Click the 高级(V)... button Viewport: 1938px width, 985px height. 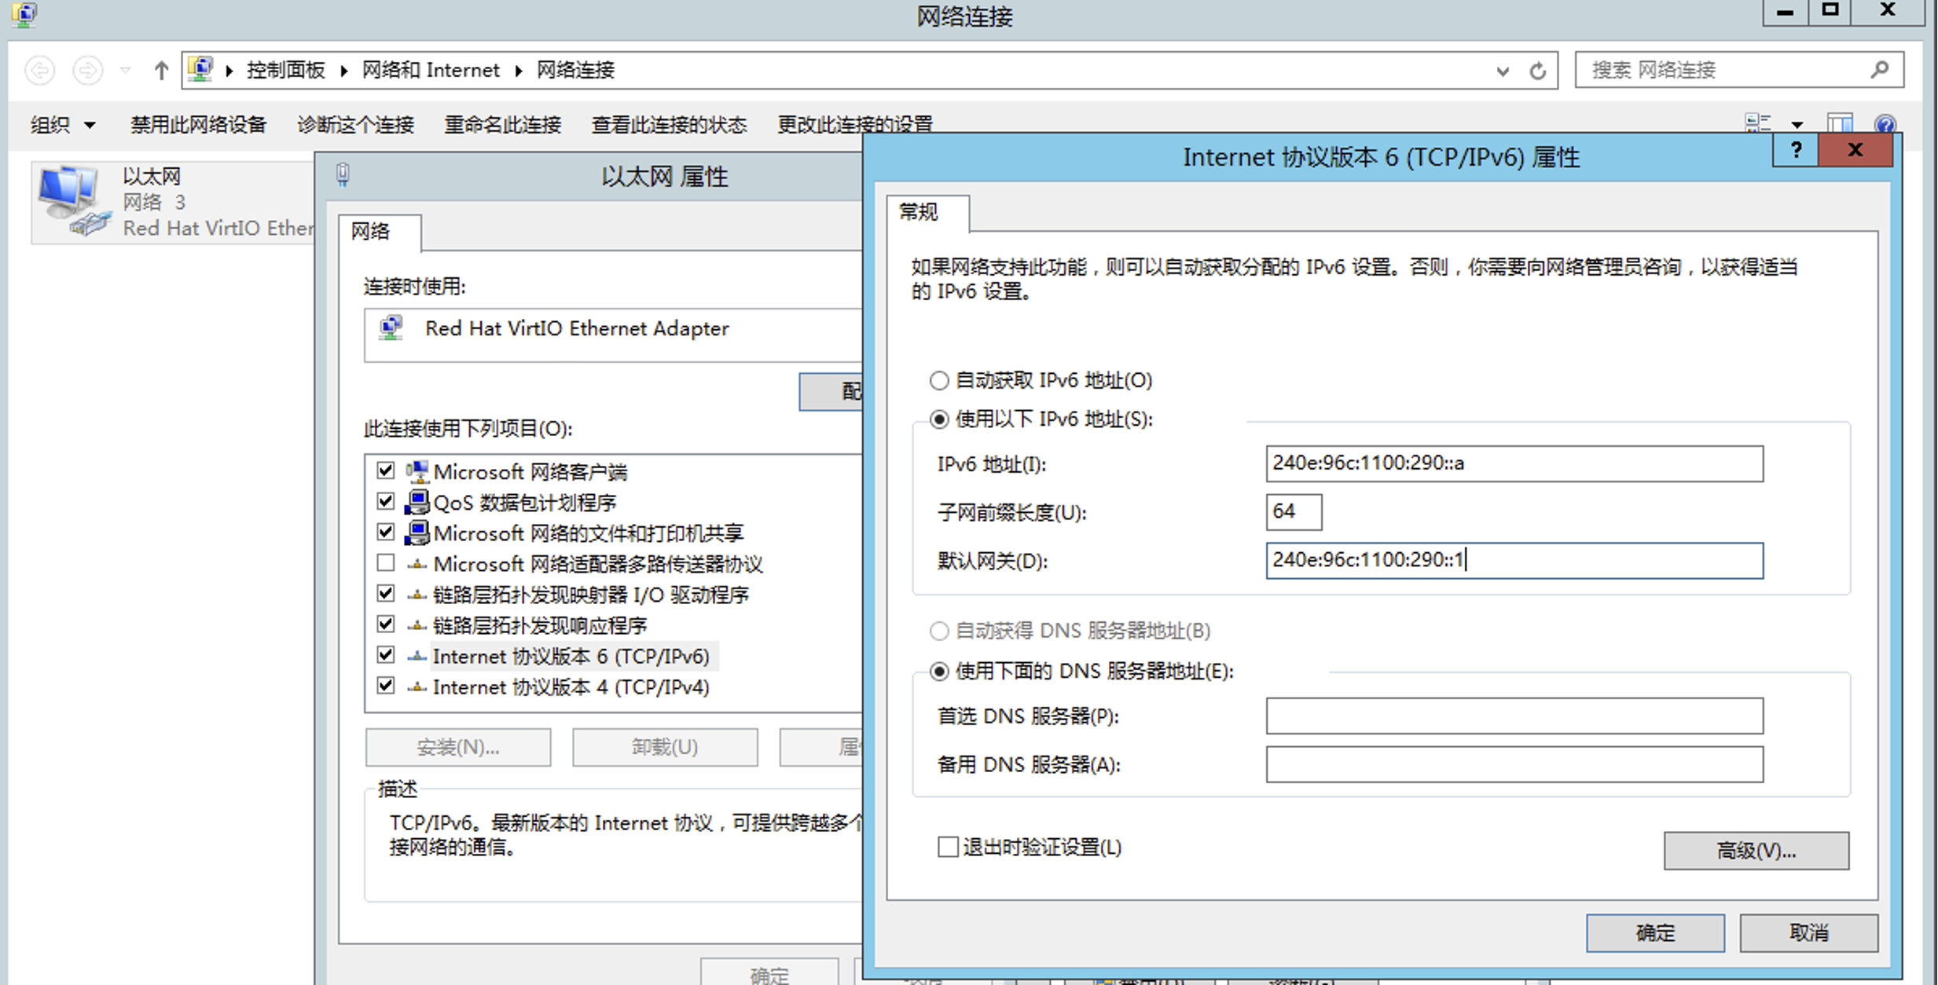pos(1756,851)
